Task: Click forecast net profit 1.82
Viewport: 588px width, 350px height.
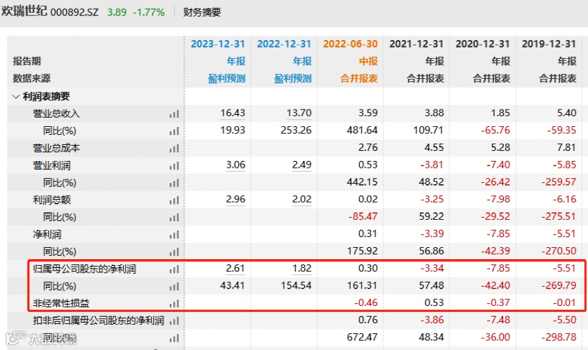Action: tap(302, 269)
